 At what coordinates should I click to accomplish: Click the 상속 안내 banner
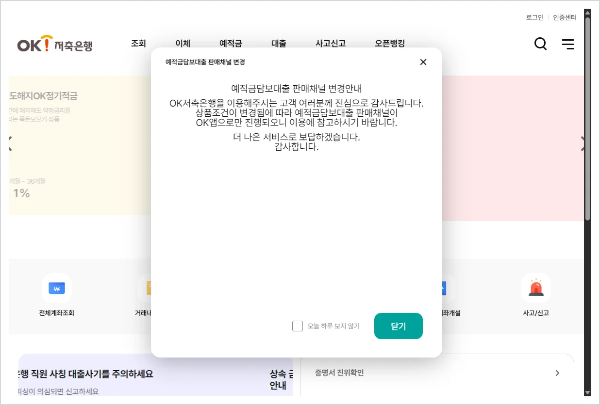tap(281, 380)
